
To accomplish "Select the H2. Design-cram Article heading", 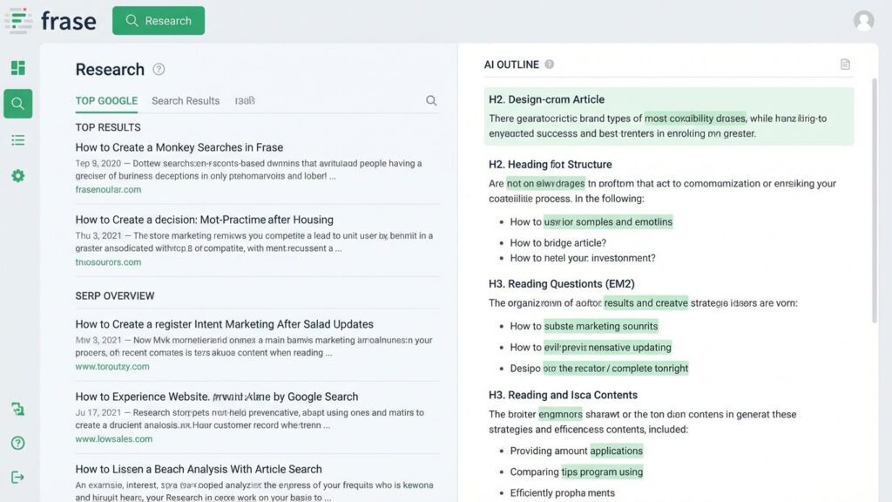I will pyautogui.click(x=546, y=99).
